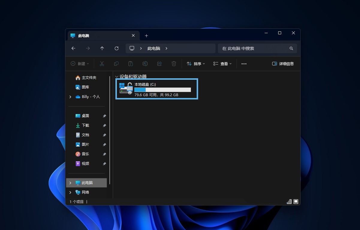The width and height of the screenshot is (360, 230).
Task: Collapse the 设备和驱动器 group
Action: pyautogui.click(x=117, y=77)
